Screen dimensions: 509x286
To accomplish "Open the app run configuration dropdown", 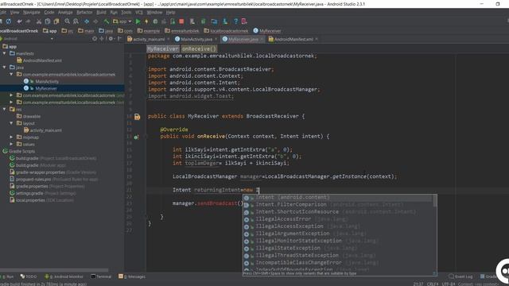I will [x=122, y=21].
